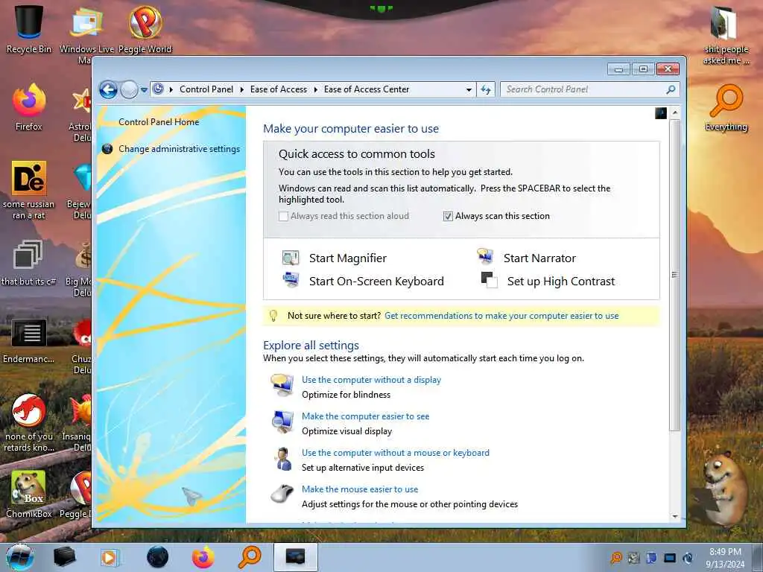763x572 pixels.
Task: Open the Endermanc... desktop icon
Action: [29, 340]
